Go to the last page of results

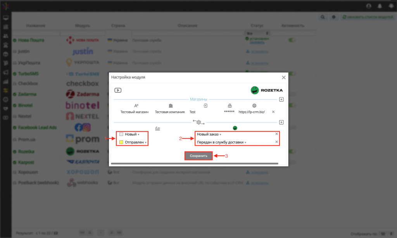(119, 233)
